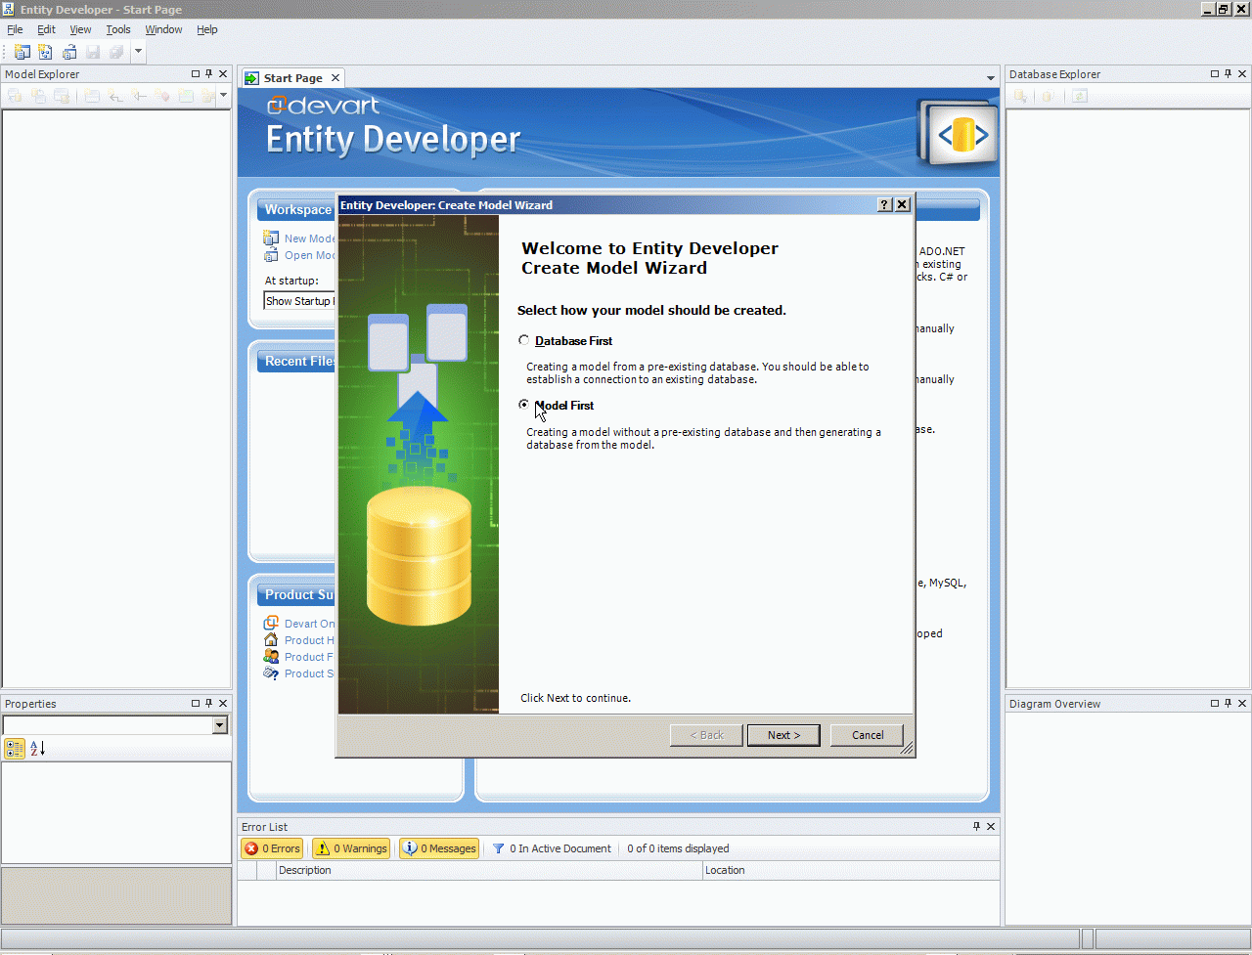Open the Help menu

(207, 29)
